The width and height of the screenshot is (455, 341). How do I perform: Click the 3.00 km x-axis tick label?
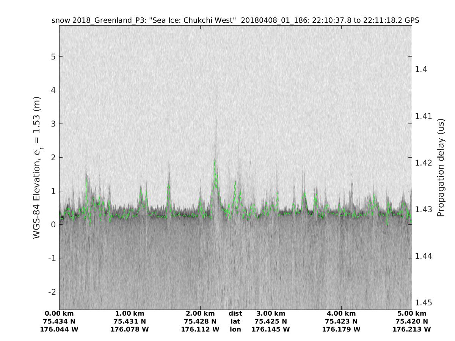(x=271, y=313)
